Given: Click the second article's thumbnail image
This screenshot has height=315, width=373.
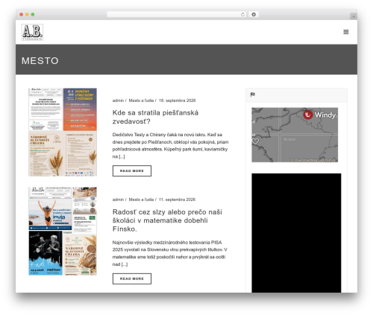Looking at the screenshot, I should 63,231.
